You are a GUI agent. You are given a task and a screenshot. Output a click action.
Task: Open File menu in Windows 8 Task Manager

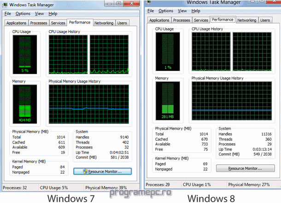point(151,11)
